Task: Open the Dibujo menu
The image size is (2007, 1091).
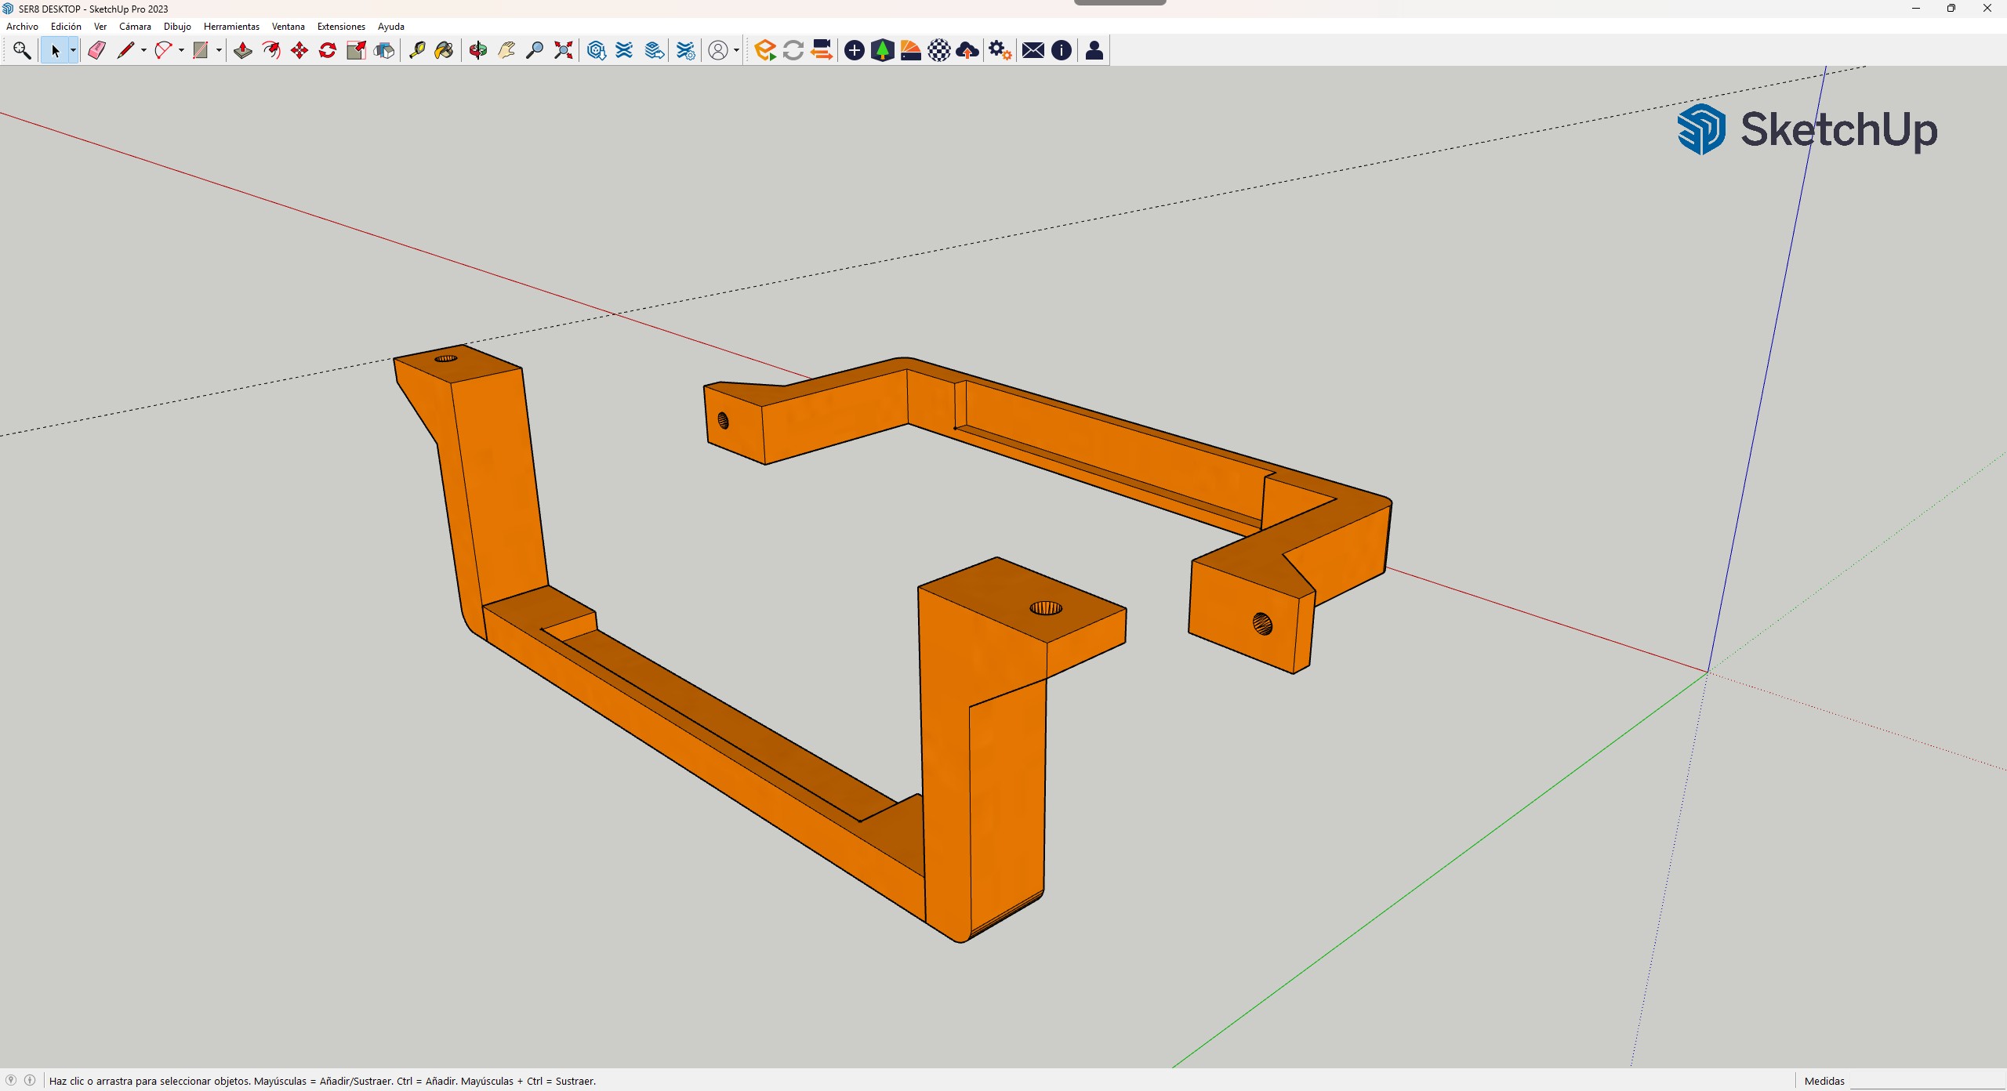Action: click(177, 27)
